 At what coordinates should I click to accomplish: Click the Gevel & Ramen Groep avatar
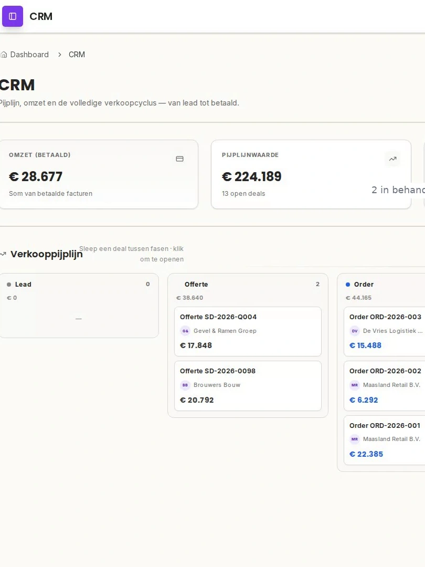tap(185, 331)
